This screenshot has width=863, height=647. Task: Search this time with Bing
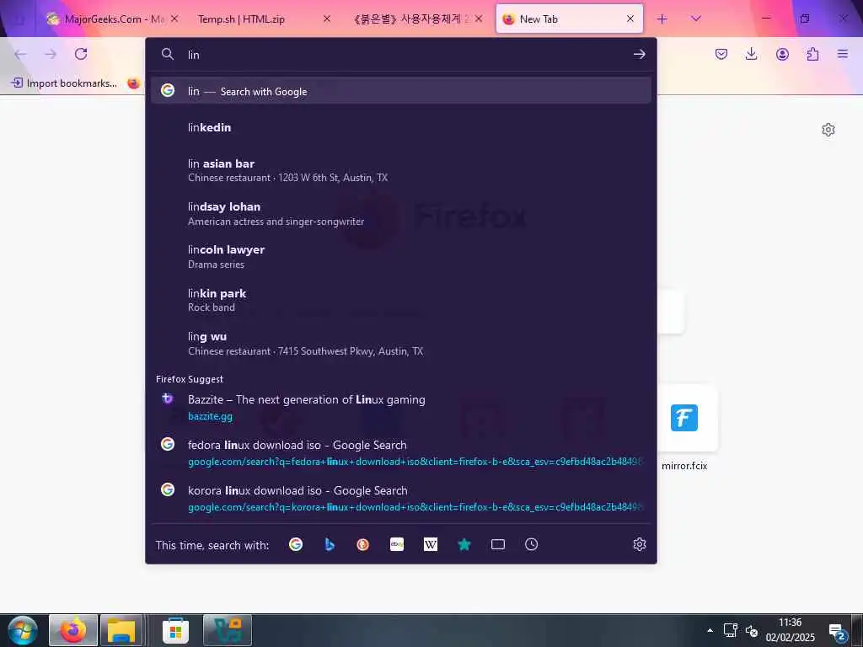point(330,544)
